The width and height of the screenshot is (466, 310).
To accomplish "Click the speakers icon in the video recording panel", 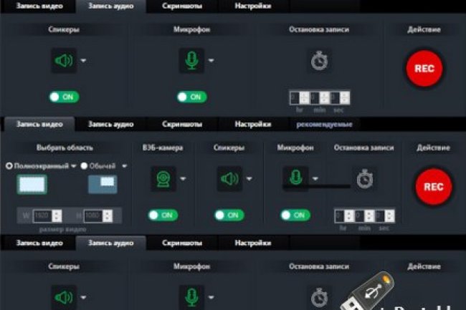I will tap(229, 179).
